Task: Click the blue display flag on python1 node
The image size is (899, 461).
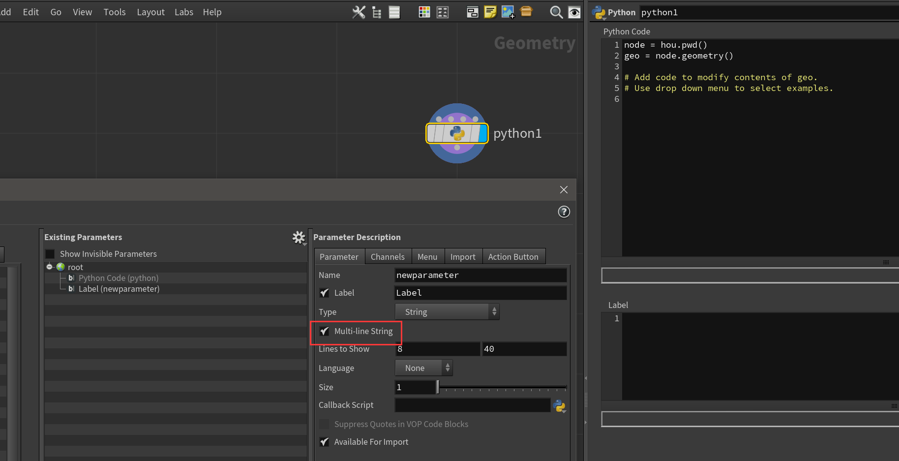Action: pyautogui.click(x=483, y=133)
